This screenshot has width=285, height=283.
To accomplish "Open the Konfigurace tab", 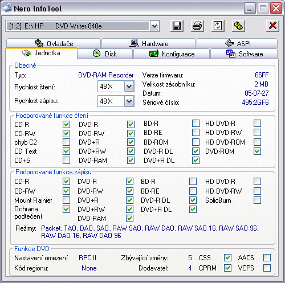I will pos(172,54).
